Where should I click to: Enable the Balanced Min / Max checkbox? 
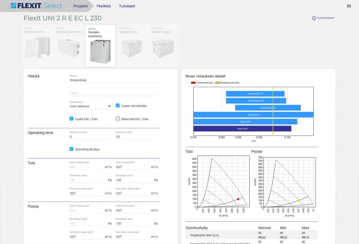point(118,119)
